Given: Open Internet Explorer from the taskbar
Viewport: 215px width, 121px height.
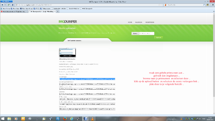Looking at the screenshot, I should point(71,119).
